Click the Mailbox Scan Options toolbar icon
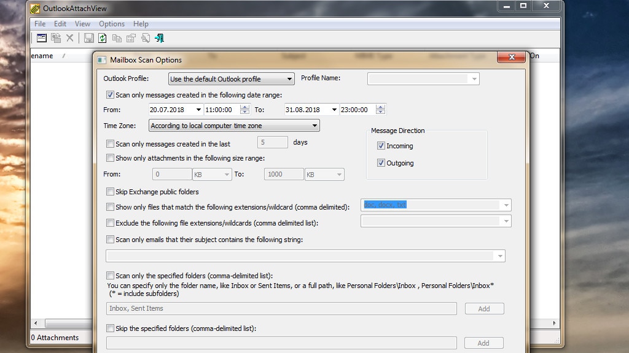The height and width of the screenshot is (353, 629). [42, 38]
